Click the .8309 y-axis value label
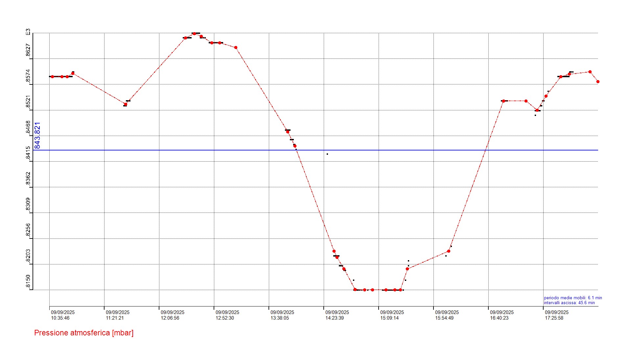Screen dimensions: 631x339 pyautogui.click(x=28, y=205)
